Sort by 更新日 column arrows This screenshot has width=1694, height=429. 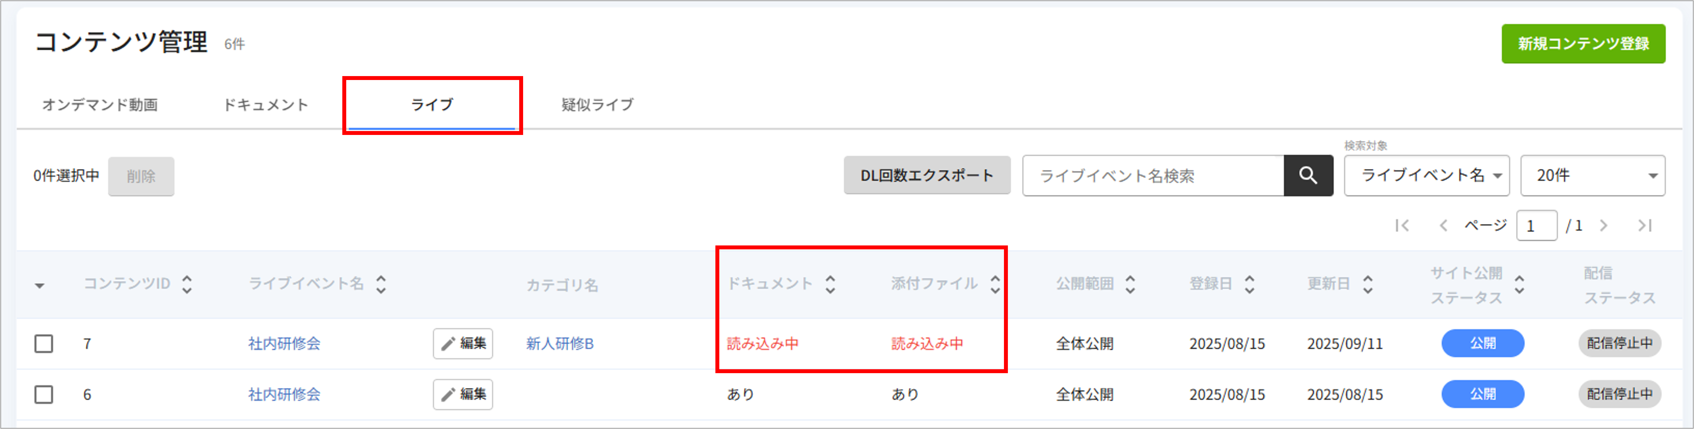pos(1368,284)
